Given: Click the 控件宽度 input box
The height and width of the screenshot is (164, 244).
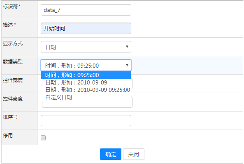Looking at the screenshot, I should coord(132,84).
